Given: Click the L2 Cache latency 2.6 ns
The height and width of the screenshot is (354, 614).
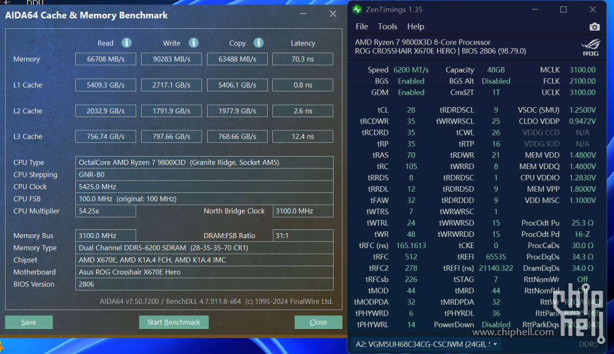Looking at the screenshot, I should pyautogui.click(x=303, y=111).
